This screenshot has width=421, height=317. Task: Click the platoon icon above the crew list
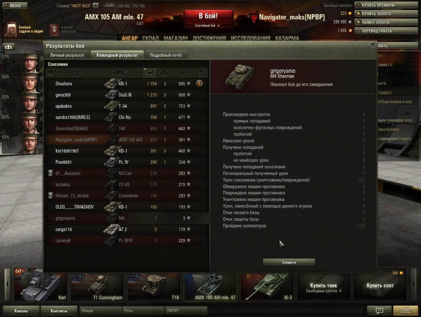[8, 46]
